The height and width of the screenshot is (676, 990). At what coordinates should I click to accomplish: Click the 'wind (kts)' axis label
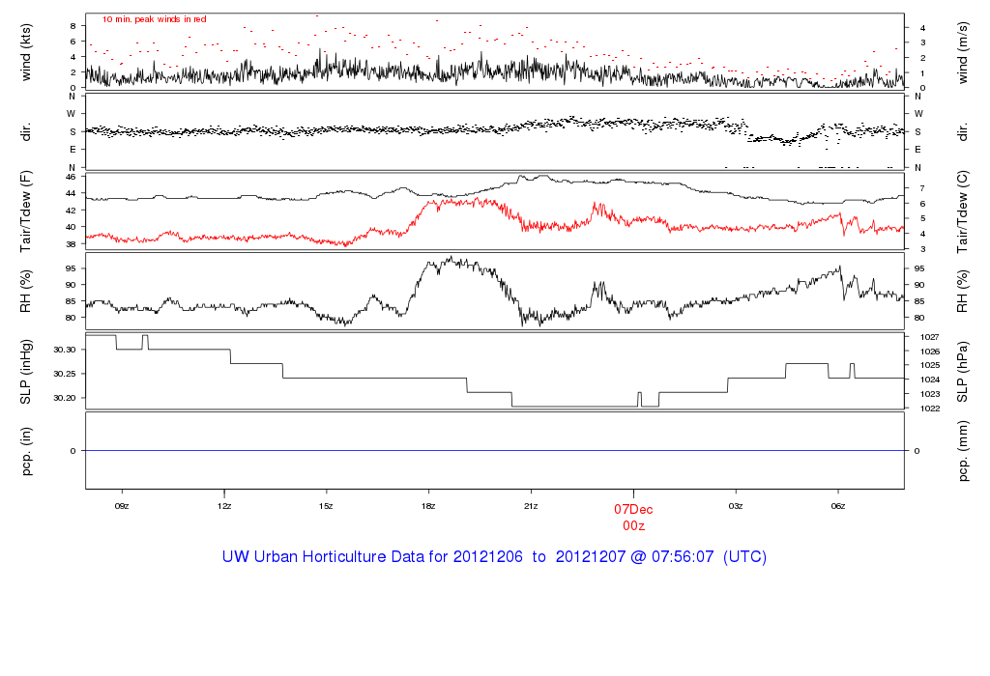tap(26, 52)
